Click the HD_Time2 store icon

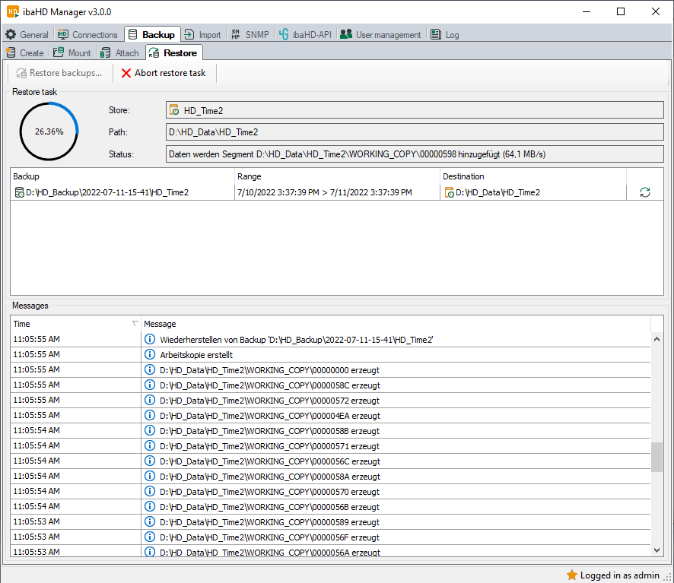(x=174, y=110)
